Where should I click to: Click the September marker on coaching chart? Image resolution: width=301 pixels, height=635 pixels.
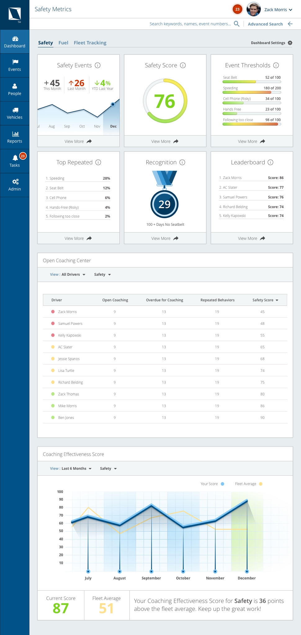pos(151,571)
